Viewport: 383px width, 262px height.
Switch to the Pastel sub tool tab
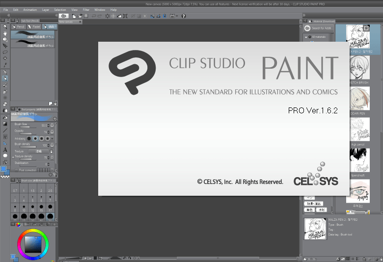click(x=36, y=27)
